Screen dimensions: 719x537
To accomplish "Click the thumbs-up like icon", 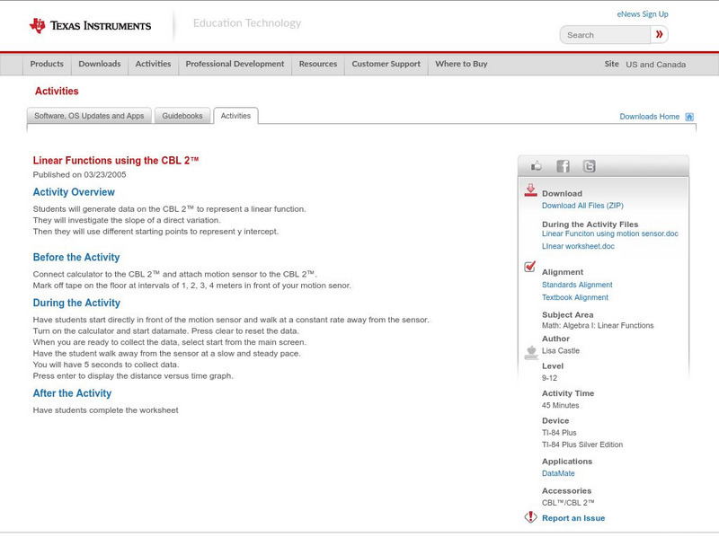I will coord(536,166).
